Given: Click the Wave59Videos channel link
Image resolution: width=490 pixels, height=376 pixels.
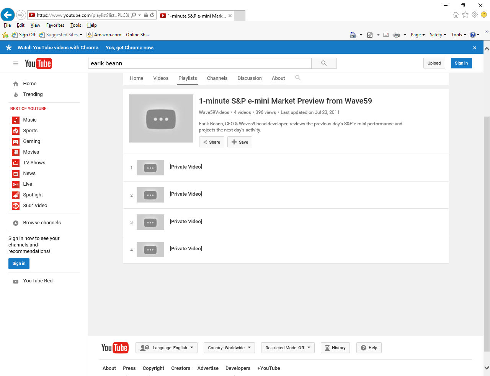Looking at the screenshot, I should coord(214,112).
